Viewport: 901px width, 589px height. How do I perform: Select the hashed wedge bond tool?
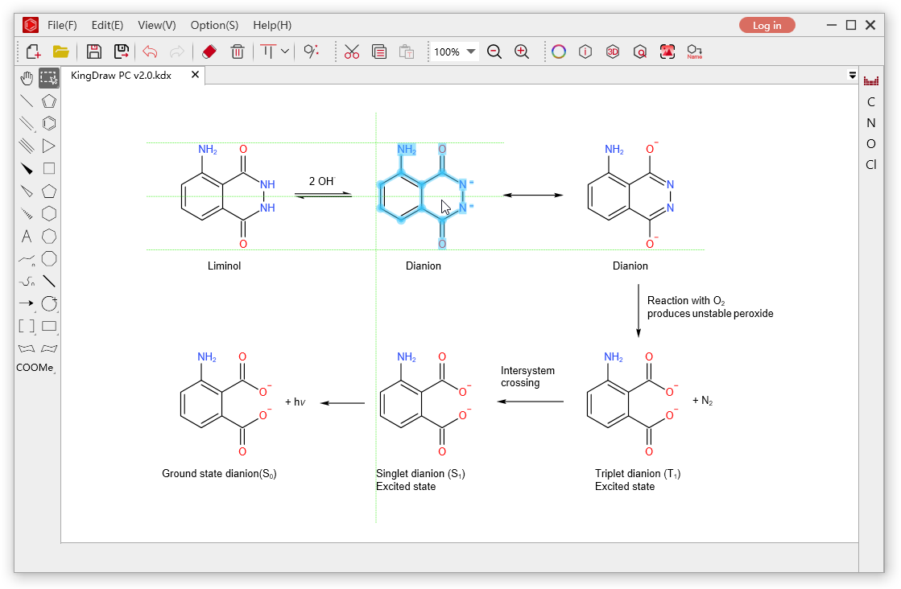27,213
